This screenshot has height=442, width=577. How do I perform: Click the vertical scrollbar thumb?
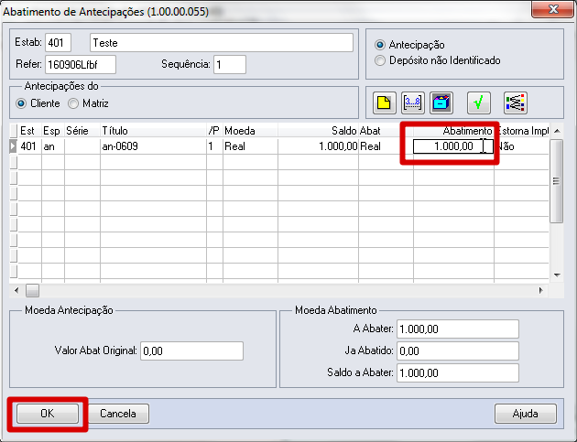(x=557, y=181)
